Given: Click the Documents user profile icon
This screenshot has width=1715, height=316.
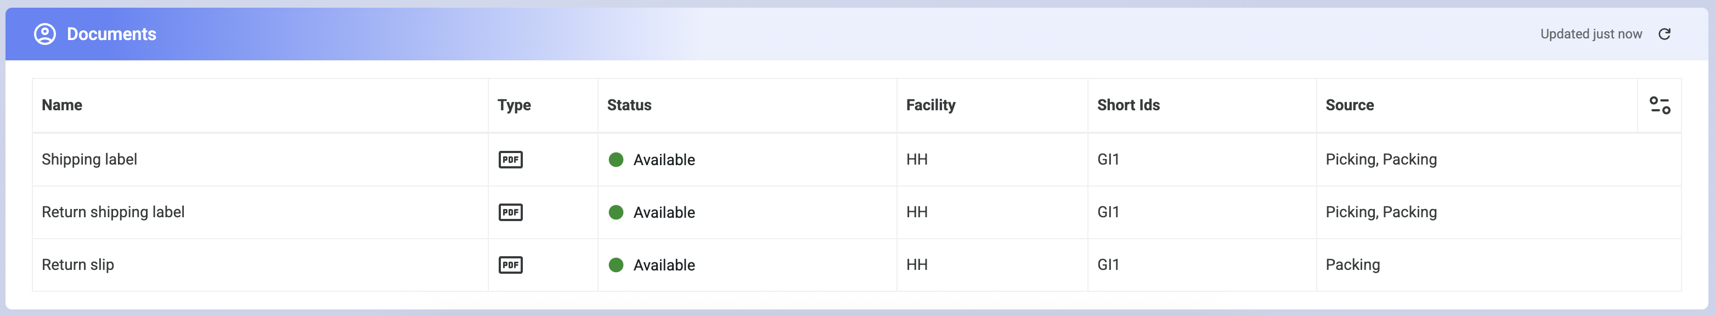Looking at the screenshot, I should (46, 34).
